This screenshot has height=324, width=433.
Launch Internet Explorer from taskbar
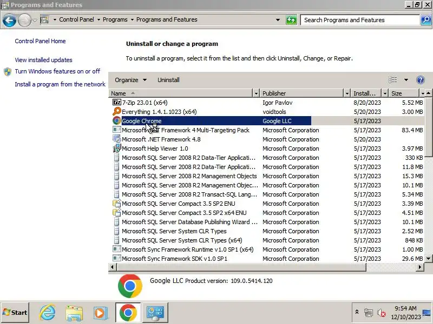point(47,313)
